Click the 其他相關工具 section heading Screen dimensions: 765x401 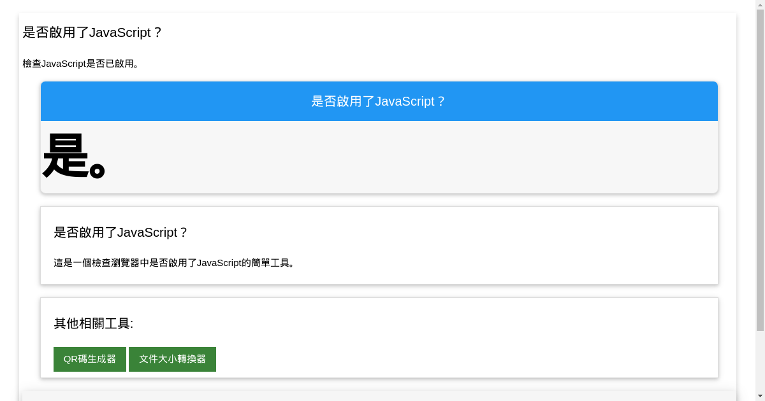(93, 323)
